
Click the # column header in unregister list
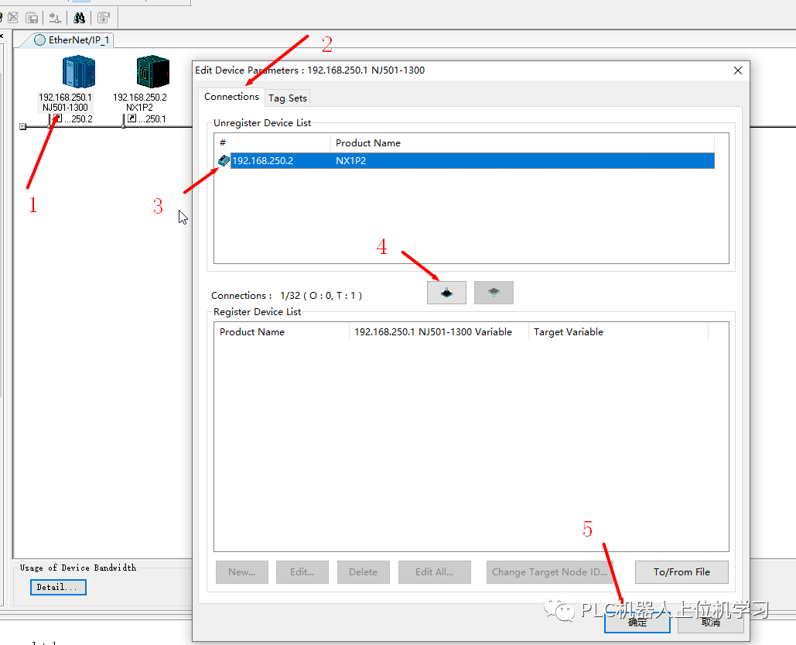click(272, 142)
